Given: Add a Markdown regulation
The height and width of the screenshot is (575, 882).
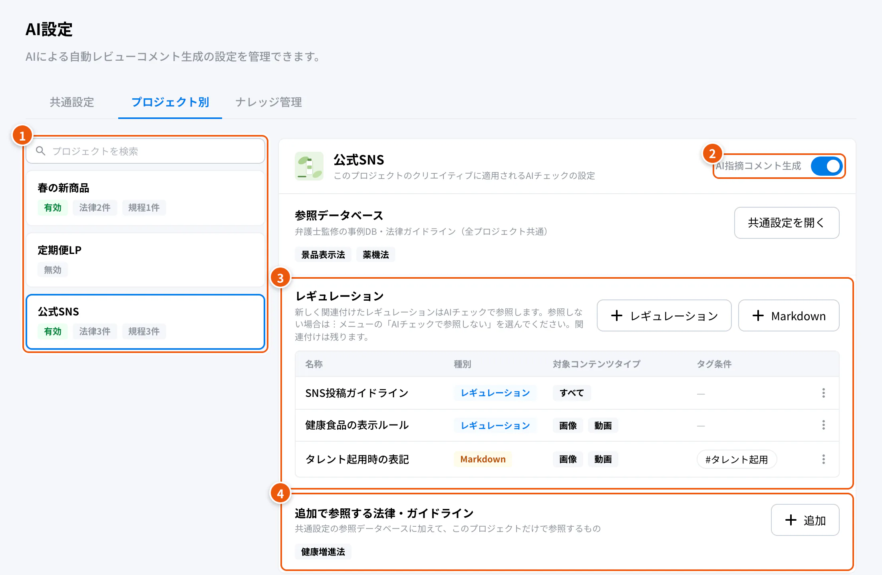Looking at the screenshot, I should (x=789, y=315).
